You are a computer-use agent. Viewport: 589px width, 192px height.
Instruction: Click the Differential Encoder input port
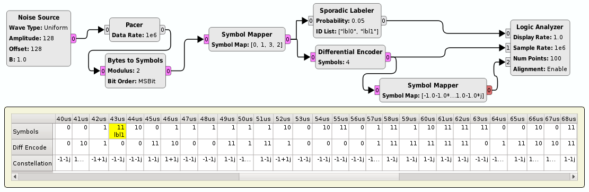coord(313,57)
